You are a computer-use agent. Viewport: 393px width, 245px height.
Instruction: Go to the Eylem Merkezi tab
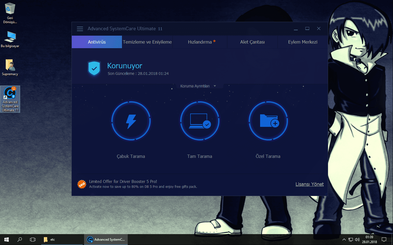(x=303, y=42)
